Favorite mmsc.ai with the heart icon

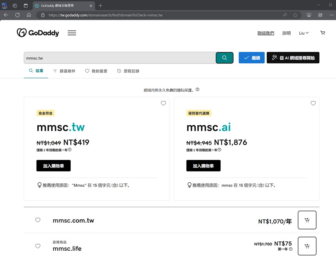pos(313,103)
